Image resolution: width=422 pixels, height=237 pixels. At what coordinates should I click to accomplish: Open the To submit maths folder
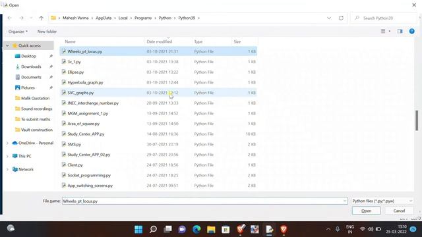pos(32,119)
